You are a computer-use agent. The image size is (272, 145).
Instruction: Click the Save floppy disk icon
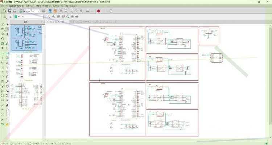(x=10, y=11)
